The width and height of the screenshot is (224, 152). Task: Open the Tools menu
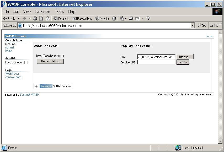(59, 12)
